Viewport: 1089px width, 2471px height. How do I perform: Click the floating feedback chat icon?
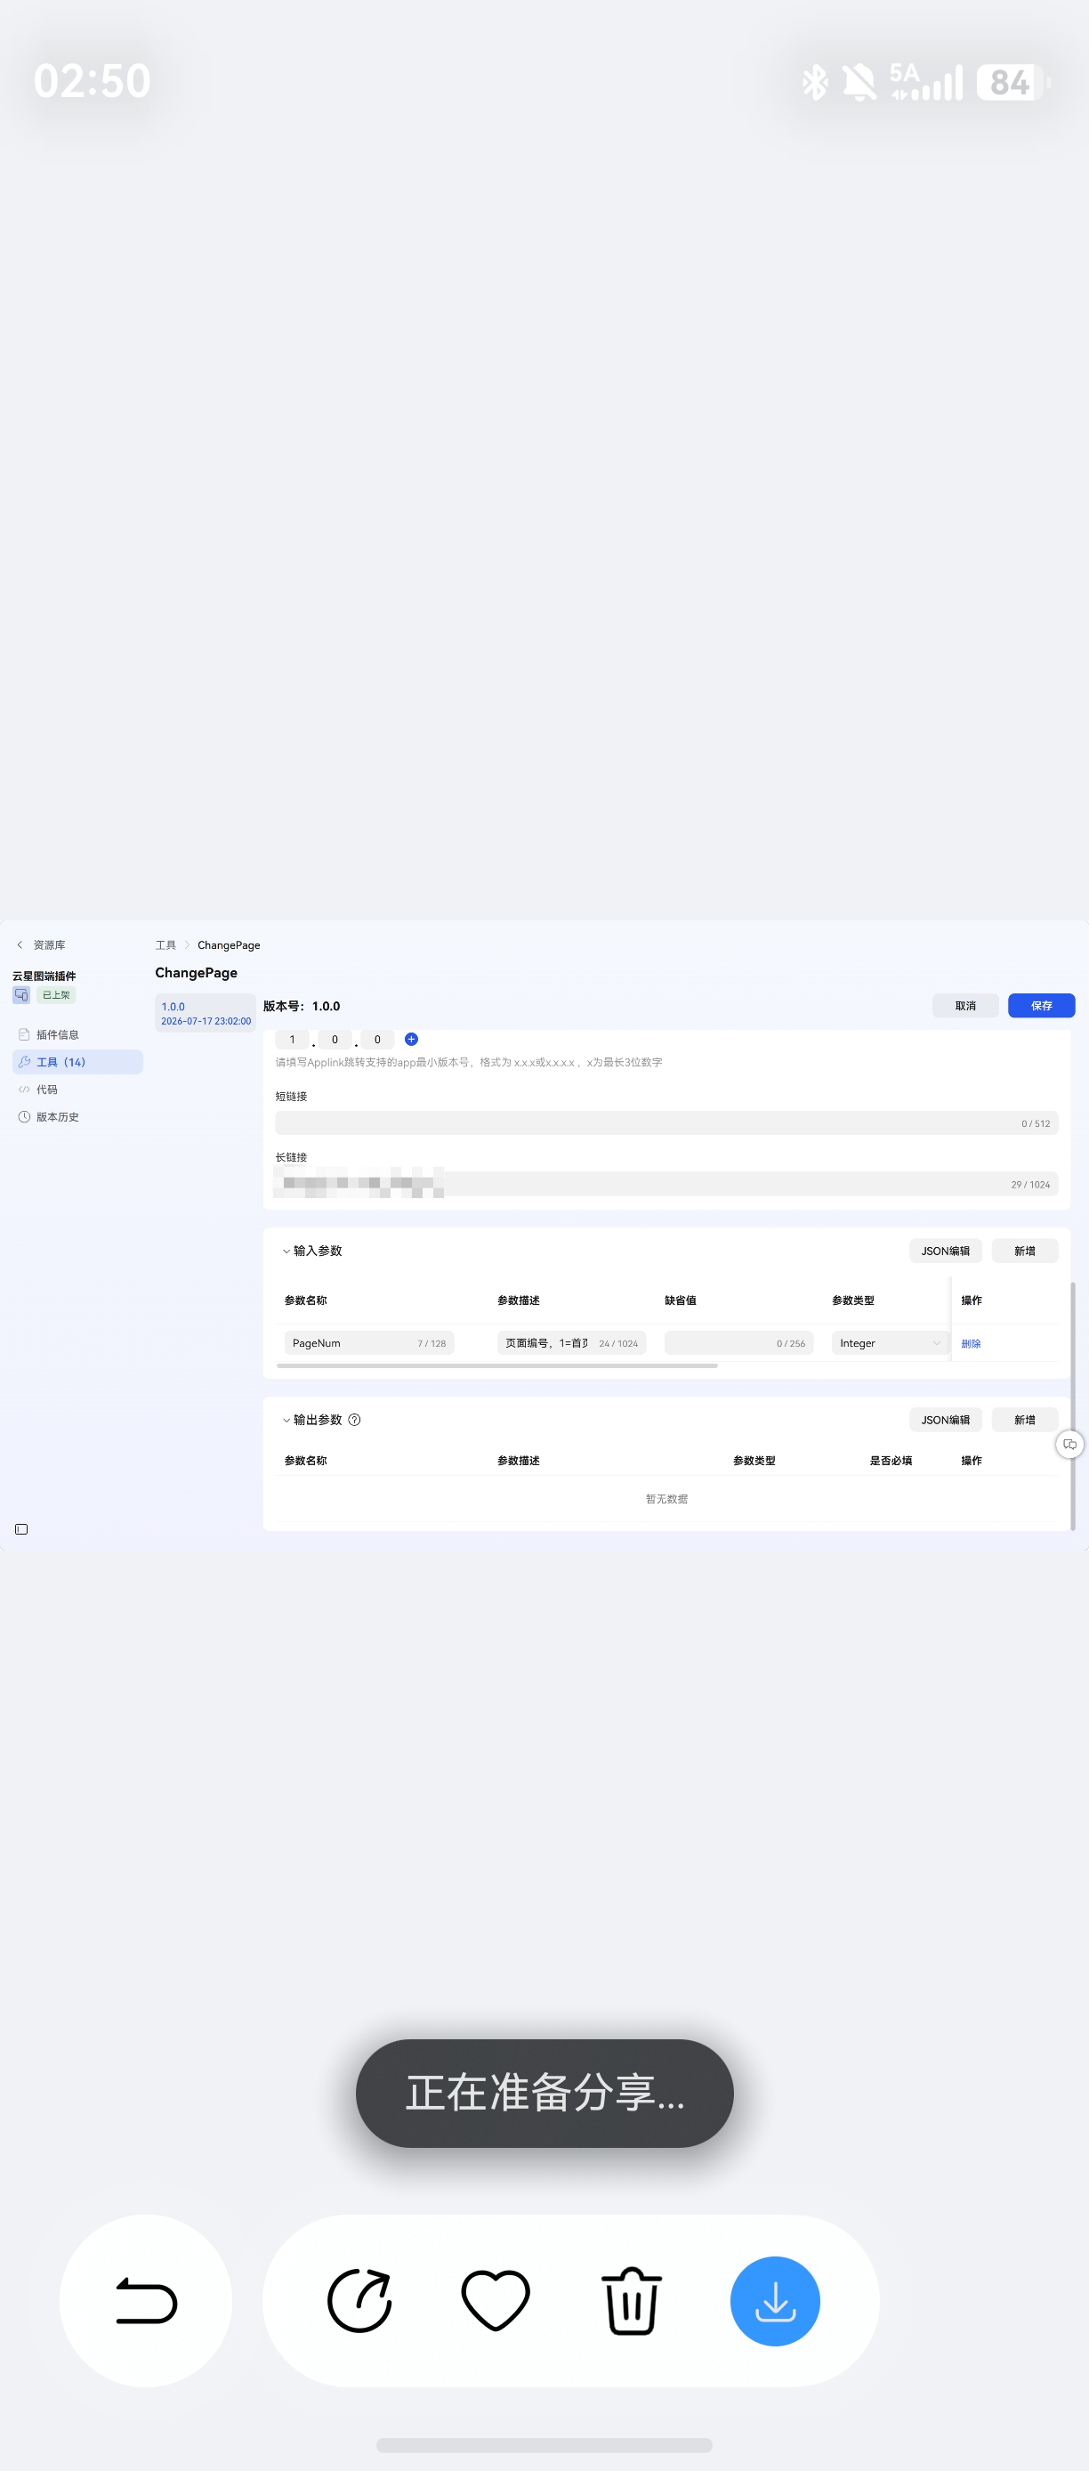tap(1069, 1444)
